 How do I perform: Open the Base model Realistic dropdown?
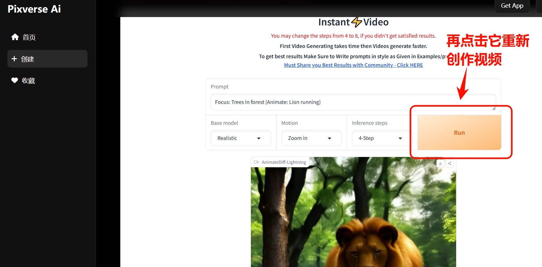(x=241, y=138)
